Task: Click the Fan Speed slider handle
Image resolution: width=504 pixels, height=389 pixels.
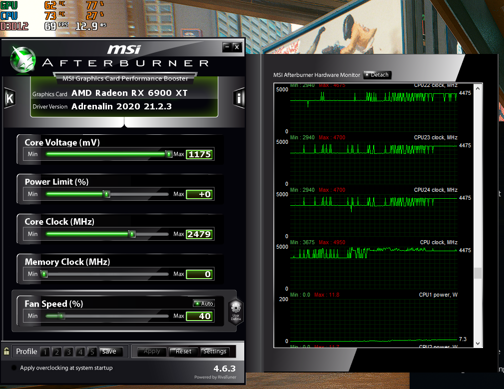Action: pyautogui.click(x=61, y=316)
